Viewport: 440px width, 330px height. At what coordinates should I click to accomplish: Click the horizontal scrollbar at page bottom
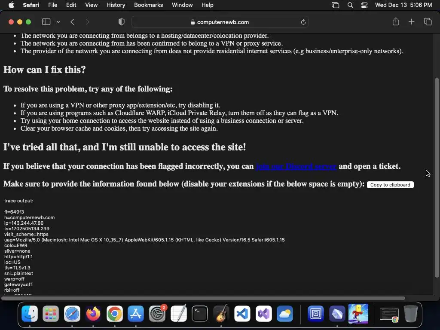203,298
